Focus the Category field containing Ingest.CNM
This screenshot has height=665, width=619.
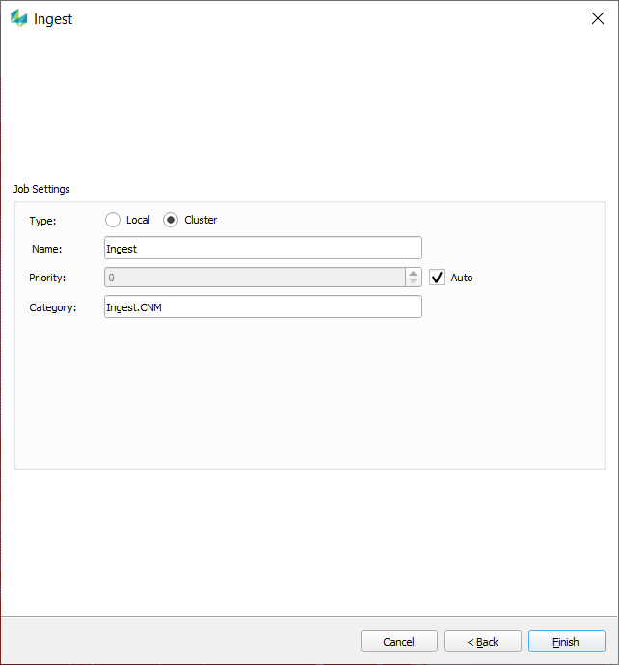tap(262, 306)
